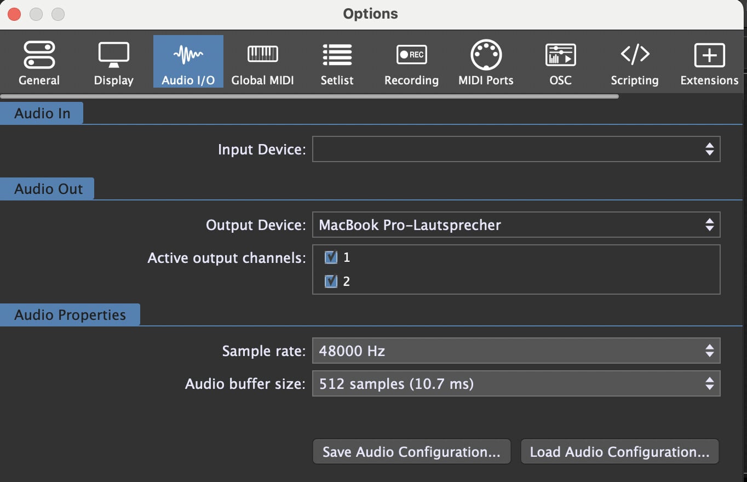
Task: Open the General options icon
Action: 39,56
